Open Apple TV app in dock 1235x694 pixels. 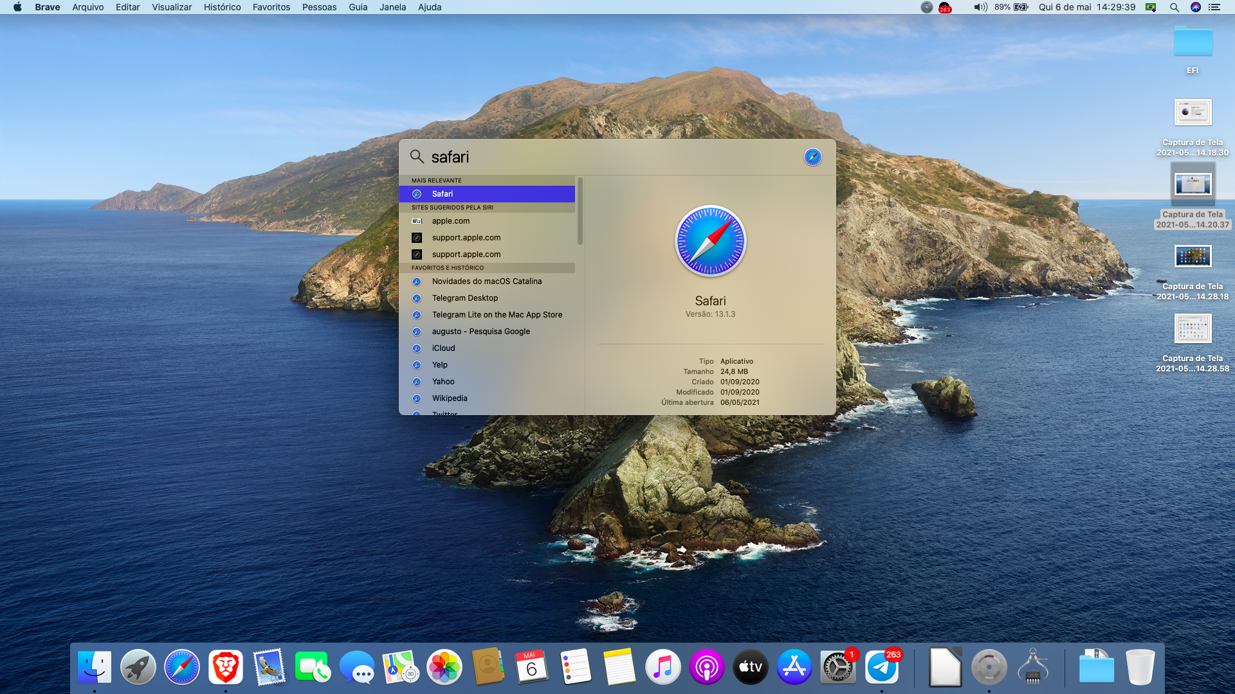coord(750,667)
